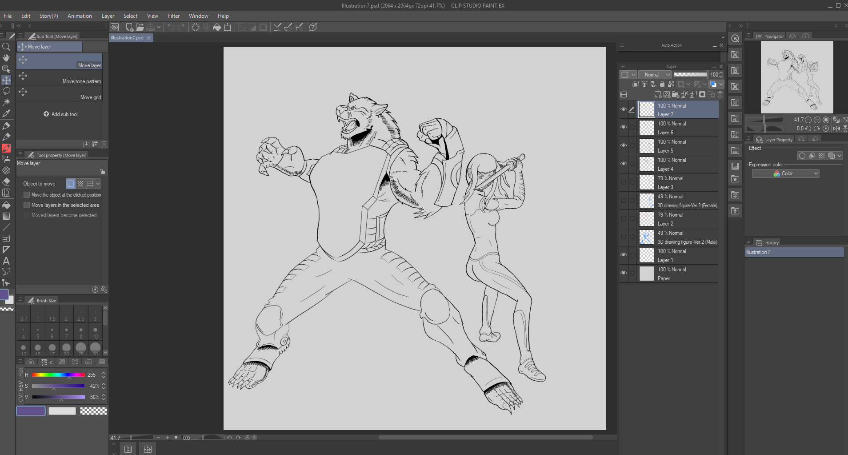Pick the Eyedropper tool
848x455 pixels.
6,114
